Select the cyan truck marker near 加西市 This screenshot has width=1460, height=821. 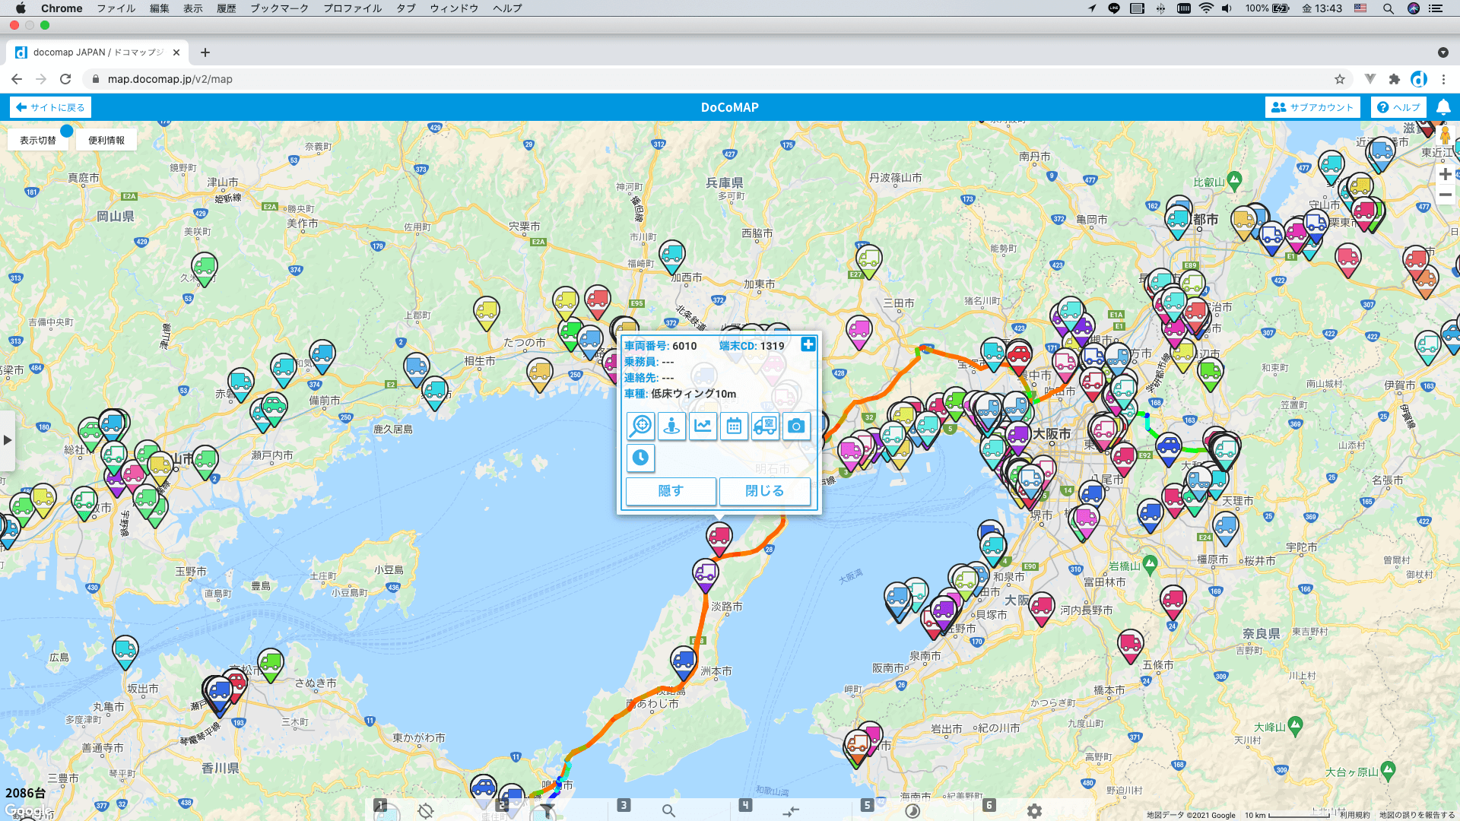click(671, 255)
